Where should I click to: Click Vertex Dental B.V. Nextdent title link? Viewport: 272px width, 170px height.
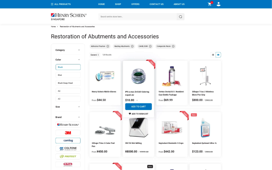pos(171,93)
